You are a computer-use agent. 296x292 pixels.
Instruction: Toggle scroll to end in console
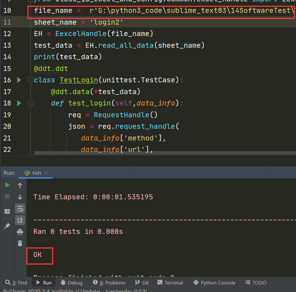20,221
